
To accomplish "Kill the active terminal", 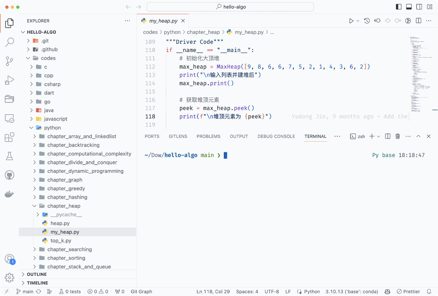I will [397, 136].
